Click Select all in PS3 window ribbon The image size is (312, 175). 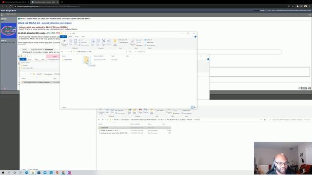click(x=148, y=40)
